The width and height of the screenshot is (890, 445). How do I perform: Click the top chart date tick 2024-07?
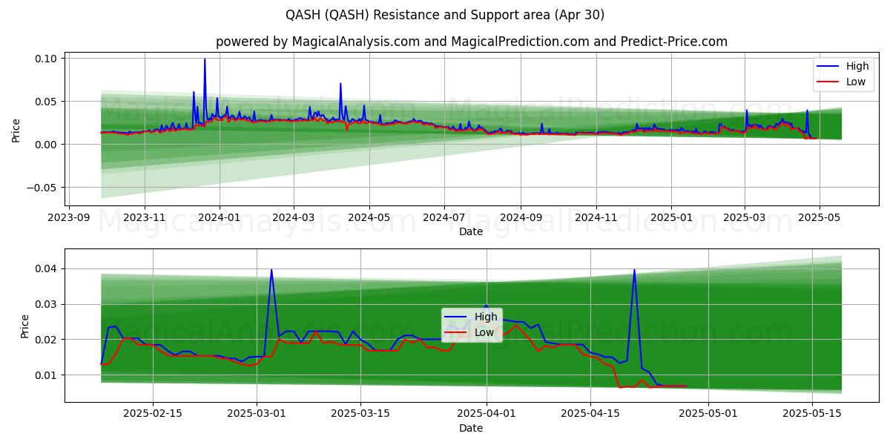[x=444, y=218]
